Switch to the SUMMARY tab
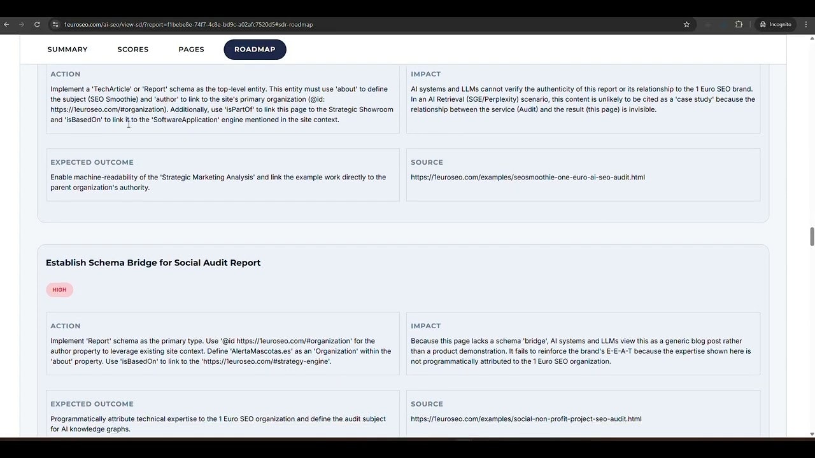 coord(67,50)
